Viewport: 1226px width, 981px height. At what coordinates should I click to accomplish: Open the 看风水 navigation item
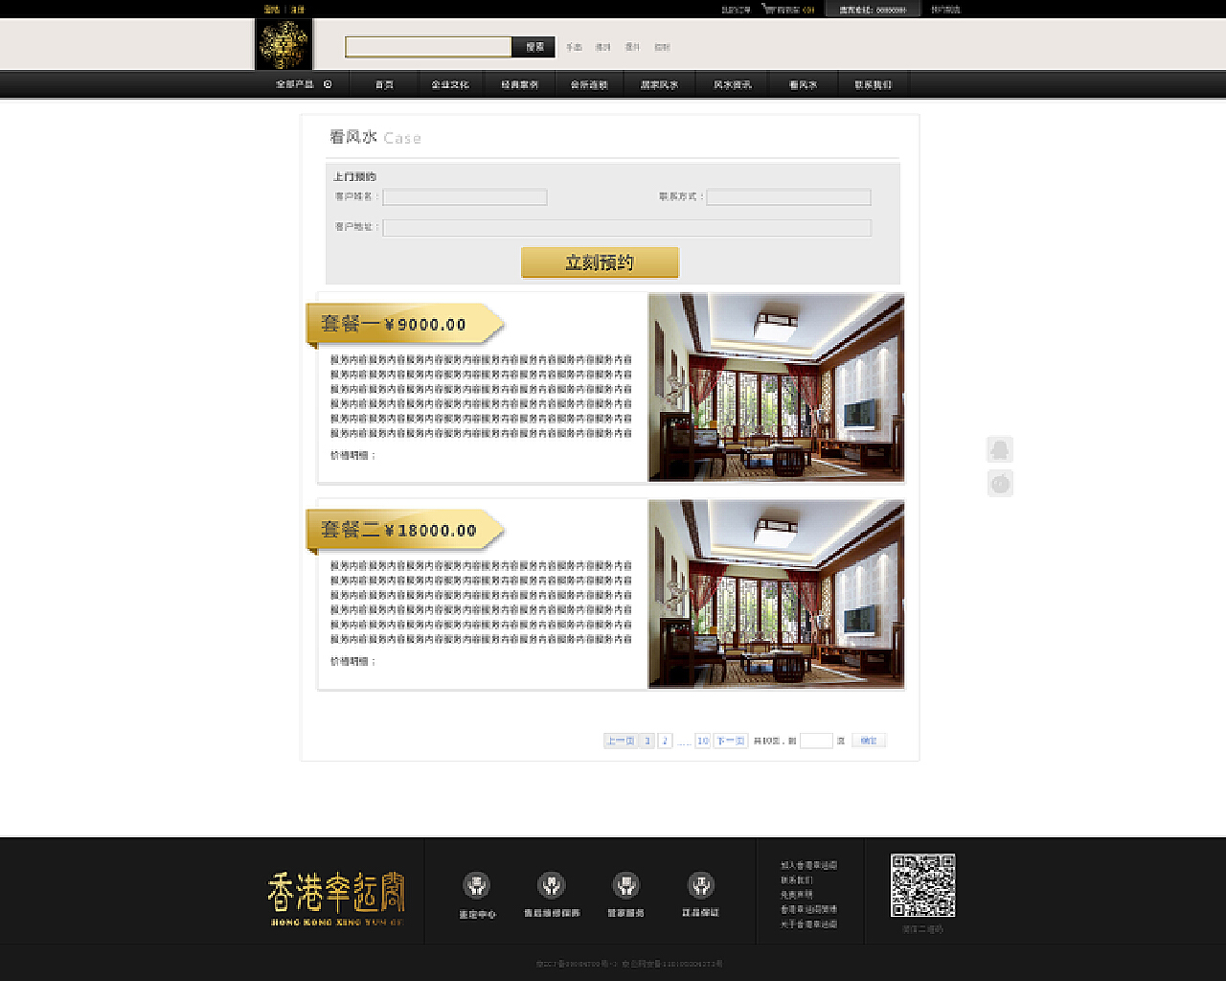coord(803,84)
